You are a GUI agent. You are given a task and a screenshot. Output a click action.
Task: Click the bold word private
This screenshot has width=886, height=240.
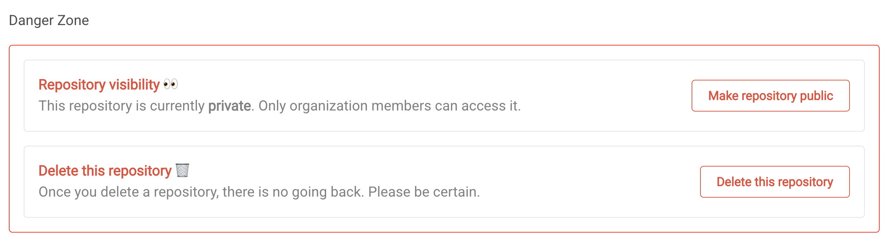(229, 106)
